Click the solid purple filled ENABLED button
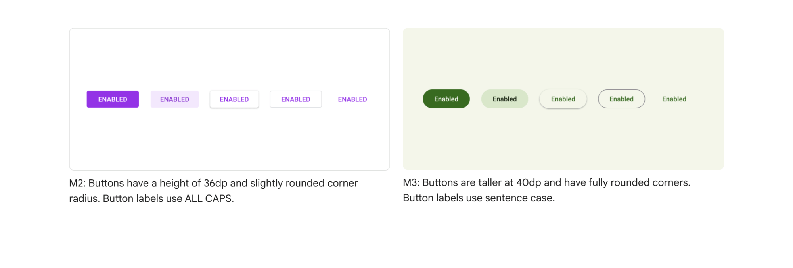Image resolution: width=793 pixels, height=268 pixels. pyautogui.click(x=113, y=99)
